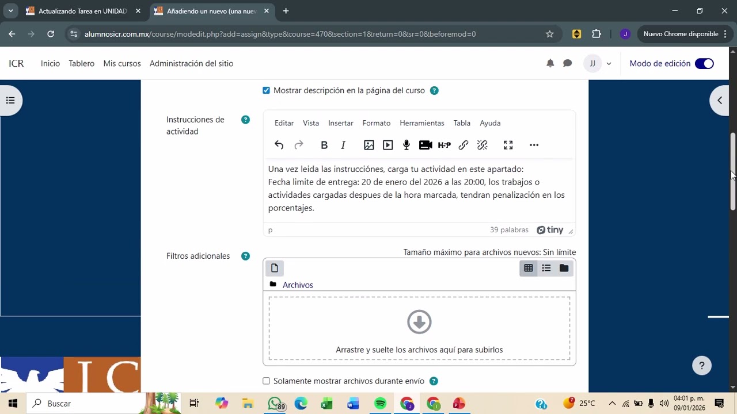Toggle italic formatting in the editor
This screenshot has width=737, height=414.
click(x=343, y=145)
